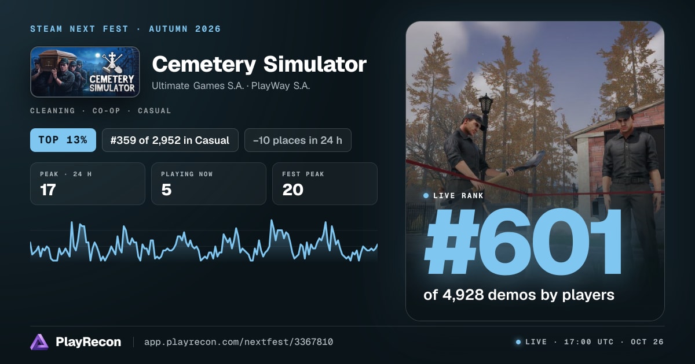Click the live dot next to LIVE RANK
The height and width of the screenshot is (364, 695).
click(x=426, y=196)
